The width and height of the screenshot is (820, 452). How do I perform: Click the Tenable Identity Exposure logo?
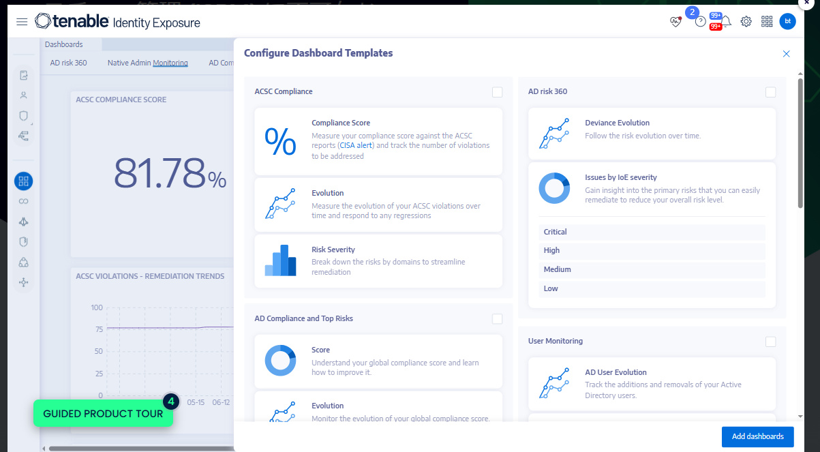[117, 22]
